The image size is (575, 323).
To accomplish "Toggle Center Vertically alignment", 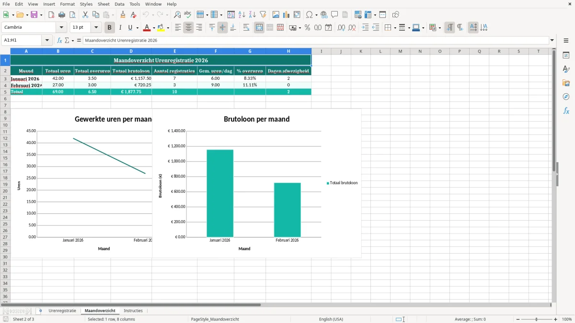I will 222,28.
